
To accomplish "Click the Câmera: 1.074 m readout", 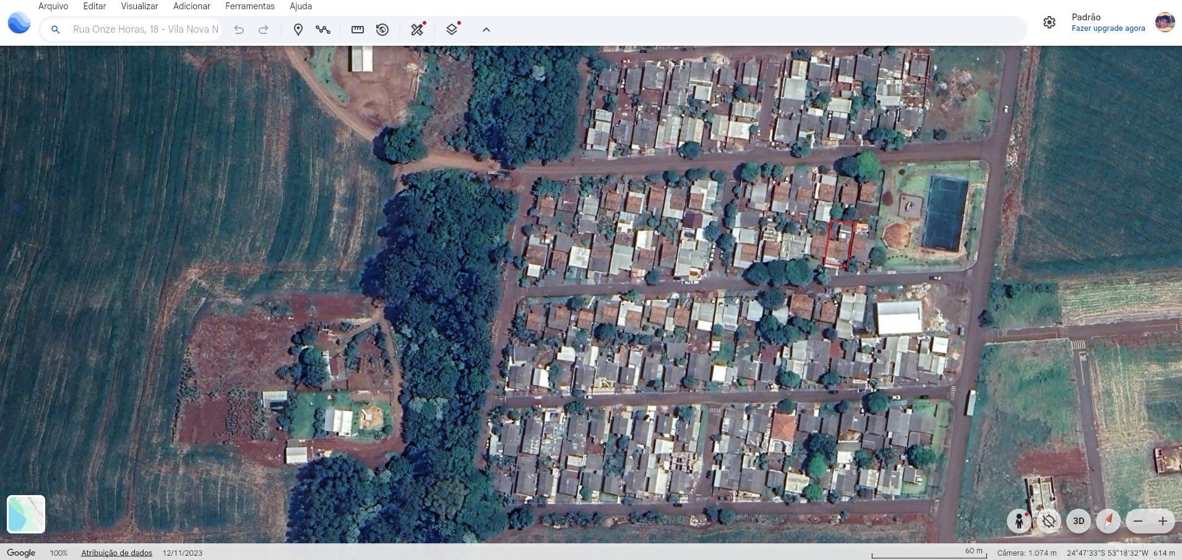I will point(1027,553).
